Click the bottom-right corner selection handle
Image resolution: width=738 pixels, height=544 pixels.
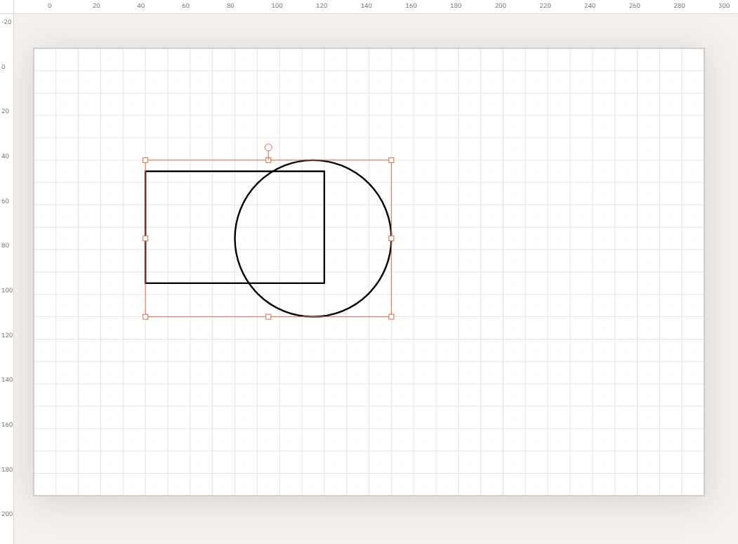coord(391,317)
